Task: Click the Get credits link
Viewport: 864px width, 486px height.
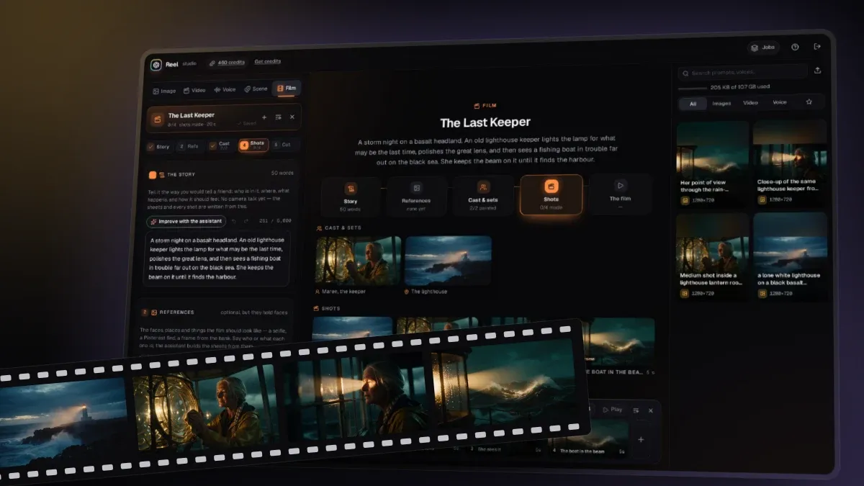Action: point(268,61)
